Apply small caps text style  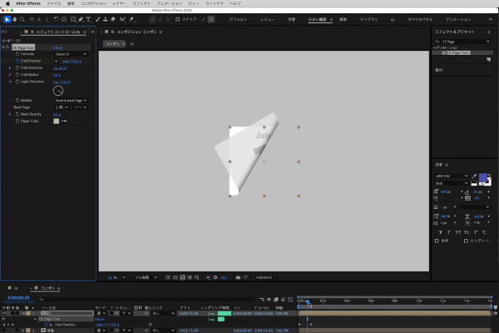pos(467,232)
